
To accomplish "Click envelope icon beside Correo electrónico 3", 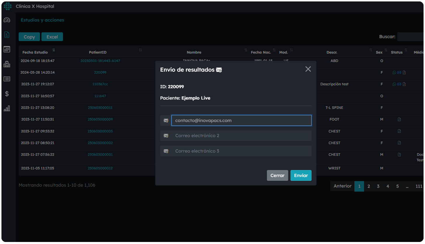I will pos(166,151).
